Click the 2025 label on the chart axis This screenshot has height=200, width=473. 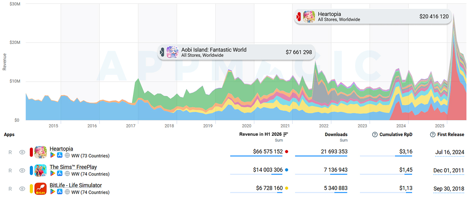[439, 126]
